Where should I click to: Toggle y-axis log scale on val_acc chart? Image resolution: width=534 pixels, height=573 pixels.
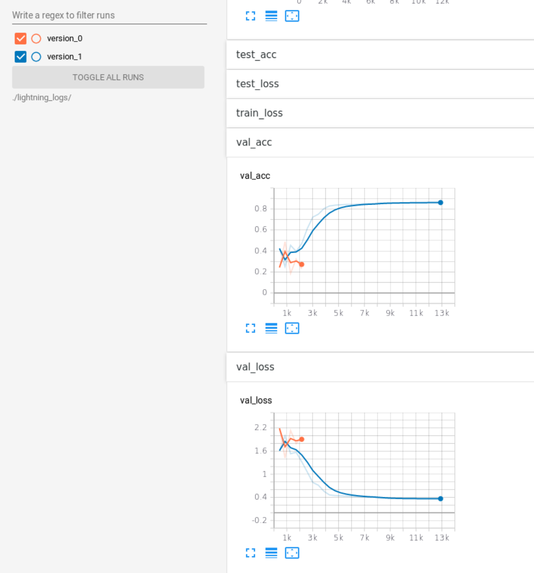pyautogui.click(x=271, y=328)
